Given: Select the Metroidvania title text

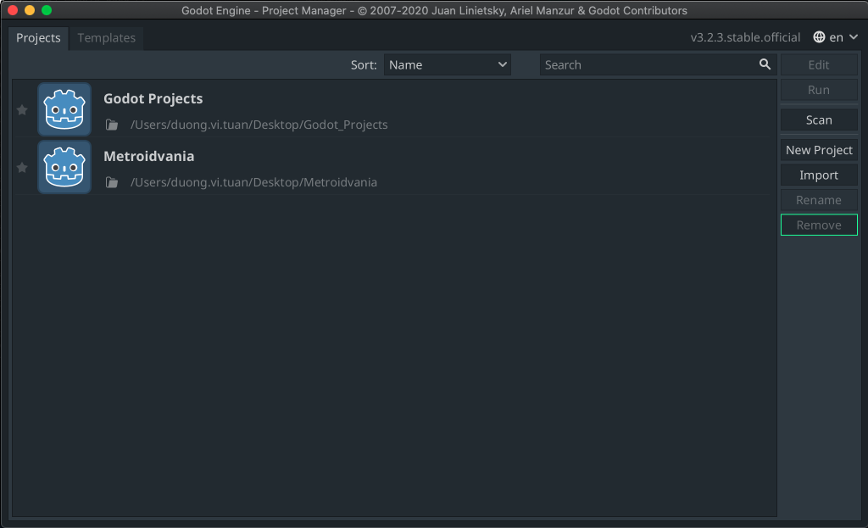Looking at the screenshot, I should (149, 156).
